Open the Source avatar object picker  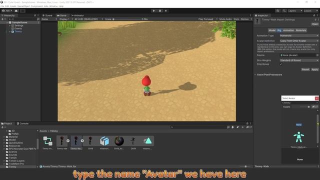pyautogui.click(x=317, y=55)
